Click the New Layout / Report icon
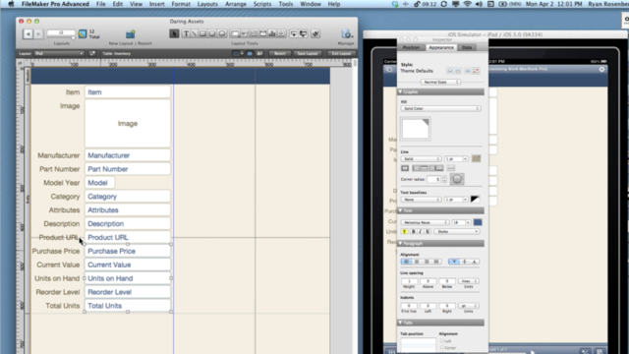This screenshot has width=629, height=354. point(131,34)
